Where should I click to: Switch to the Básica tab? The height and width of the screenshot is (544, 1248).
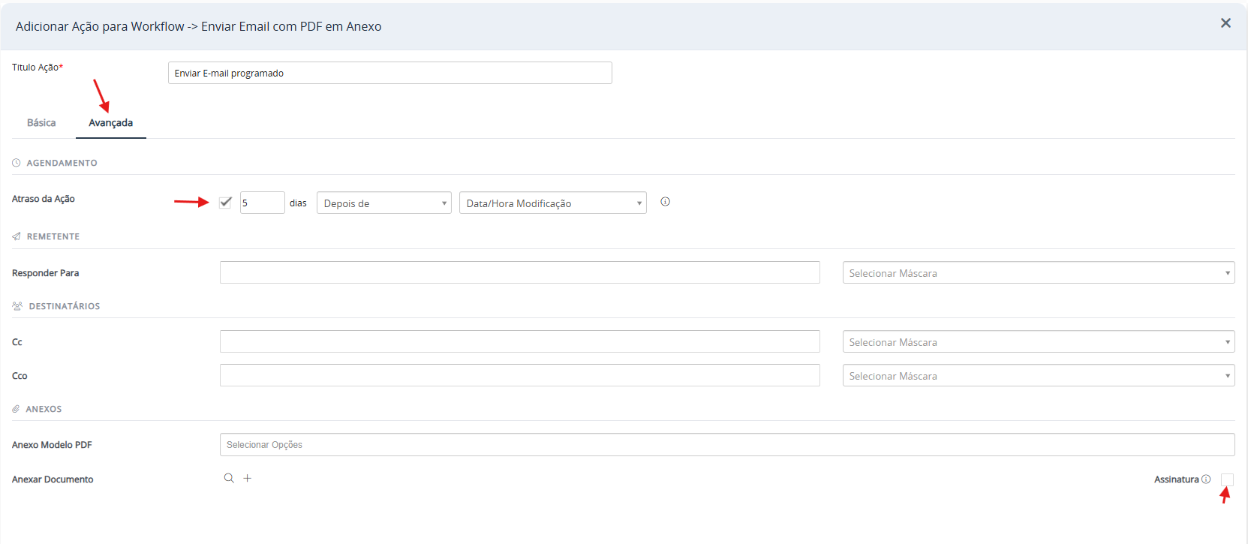point(41,122)
